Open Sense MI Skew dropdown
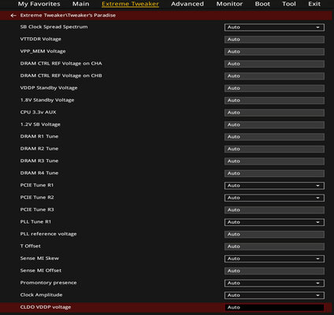Image resolution: width=334 pixels, height=315 pixels. coord(274,259)
